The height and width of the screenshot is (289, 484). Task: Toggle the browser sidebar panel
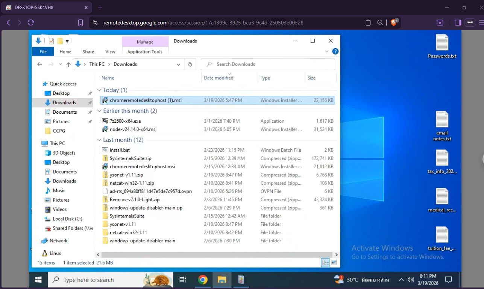click(x=458, y=23)
